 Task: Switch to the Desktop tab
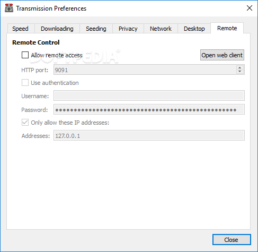pos(194,29)
